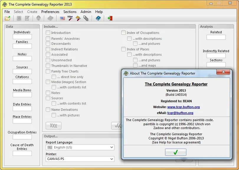
Task: Enable the Unconnected checkbox
Action: [48, 60]
